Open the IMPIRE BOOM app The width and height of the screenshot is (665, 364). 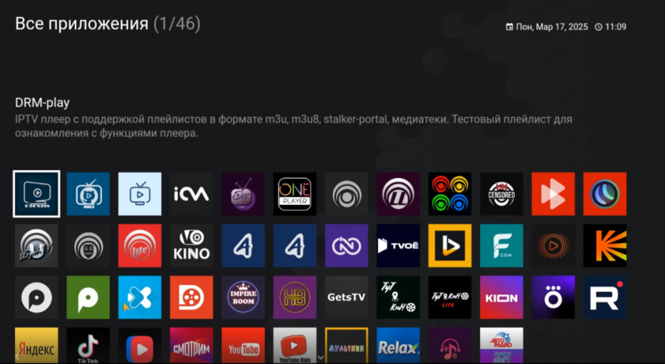click(243, 297)
